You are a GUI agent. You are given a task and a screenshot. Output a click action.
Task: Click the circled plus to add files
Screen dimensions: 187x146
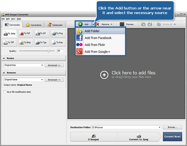click(x=104, y=75)
